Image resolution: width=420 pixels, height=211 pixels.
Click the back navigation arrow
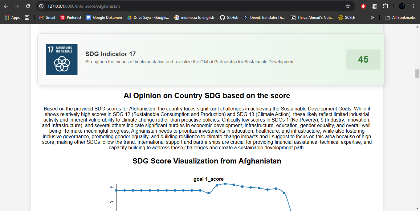coord(6,6)
